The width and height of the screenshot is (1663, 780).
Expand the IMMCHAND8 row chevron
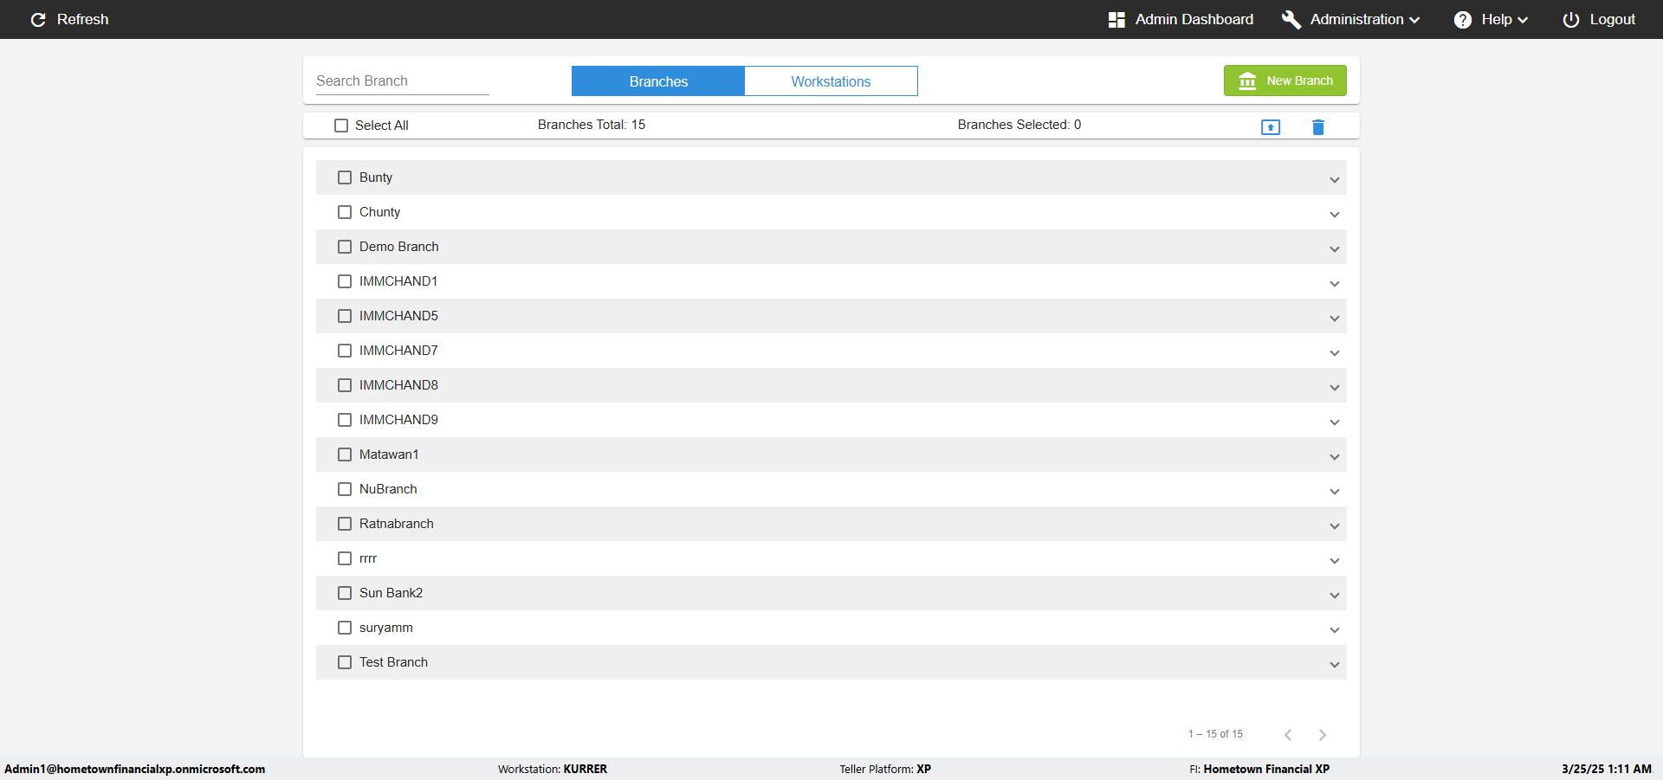coord(1335,388)
